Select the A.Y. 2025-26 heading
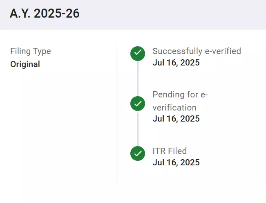This screenshot has height=203, width=266. click(45, 14)
